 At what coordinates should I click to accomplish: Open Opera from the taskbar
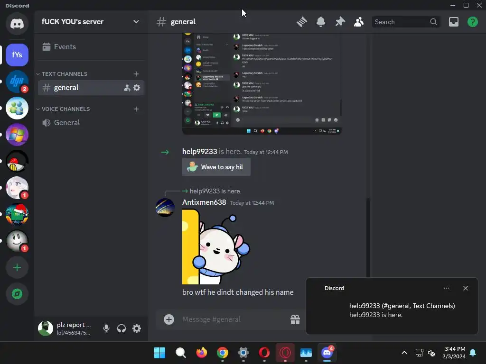click(x=264, y=353)
